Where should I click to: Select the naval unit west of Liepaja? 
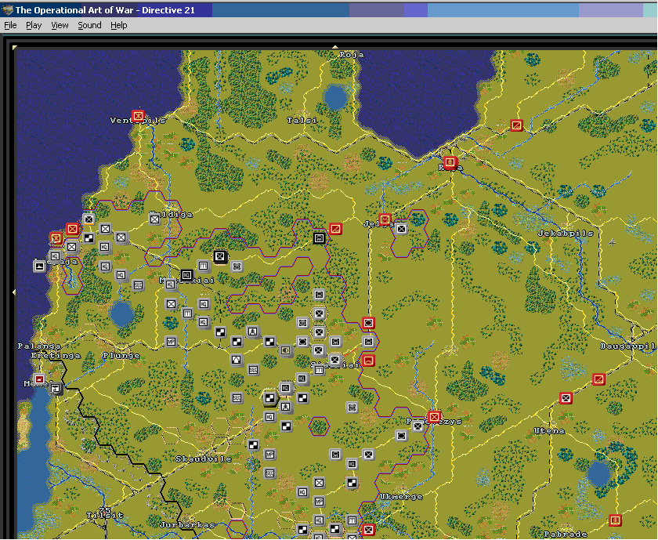(39, 266)
